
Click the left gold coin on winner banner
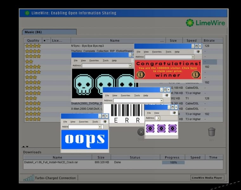point(140,75)
